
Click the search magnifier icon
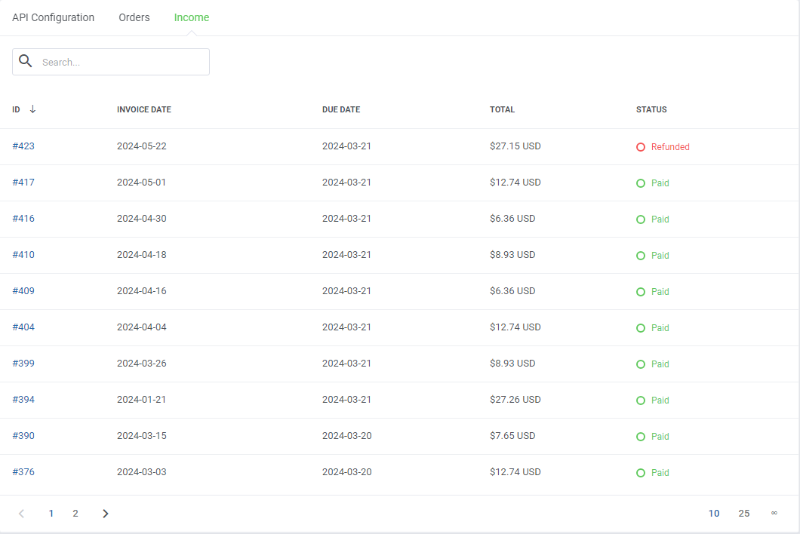[x=26, y=61]
